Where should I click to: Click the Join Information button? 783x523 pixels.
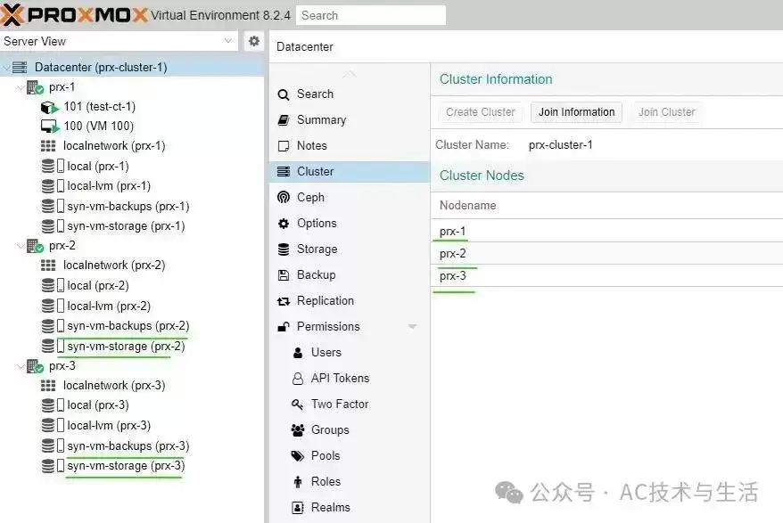(x=576, y=112)
